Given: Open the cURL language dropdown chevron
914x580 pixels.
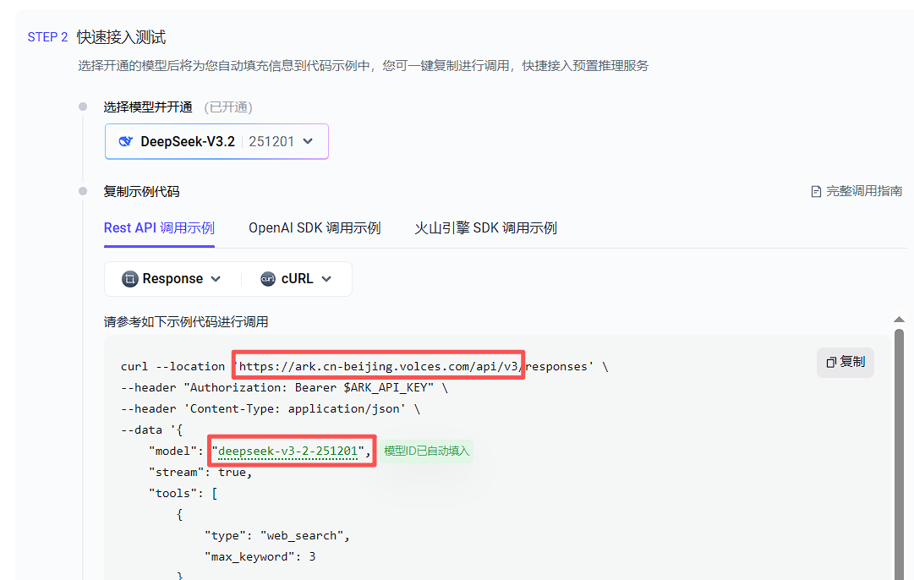Looking at the screenshot, I should coord(326,279).
